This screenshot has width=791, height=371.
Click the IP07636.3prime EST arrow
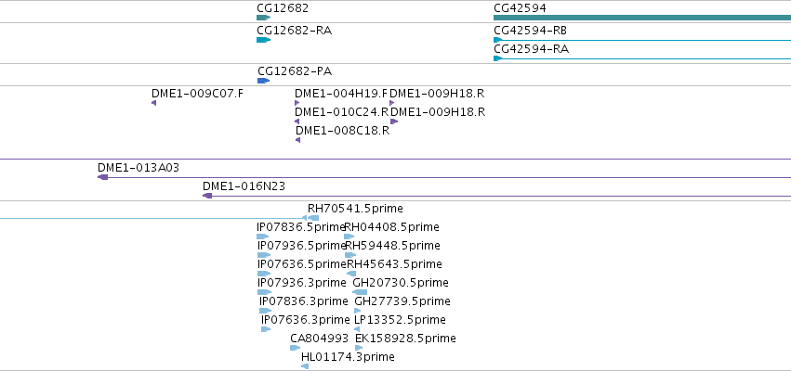click(x=266, y=329)
